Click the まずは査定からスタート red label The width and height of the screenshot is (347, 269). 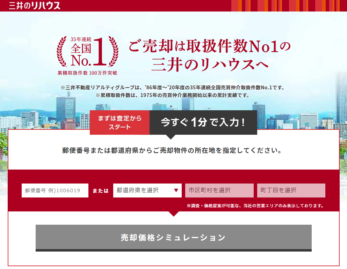(x=120, y=122)
